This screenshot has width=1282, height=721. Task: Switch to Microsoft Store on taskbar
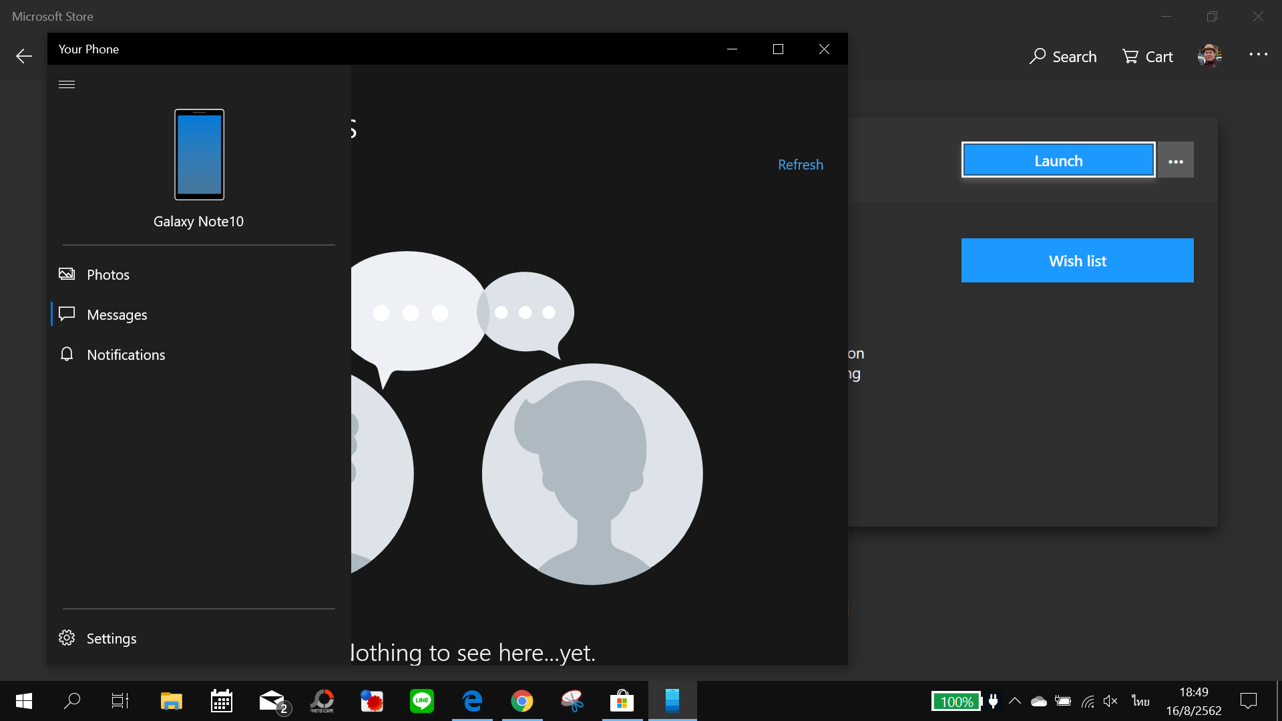(622, 701)
